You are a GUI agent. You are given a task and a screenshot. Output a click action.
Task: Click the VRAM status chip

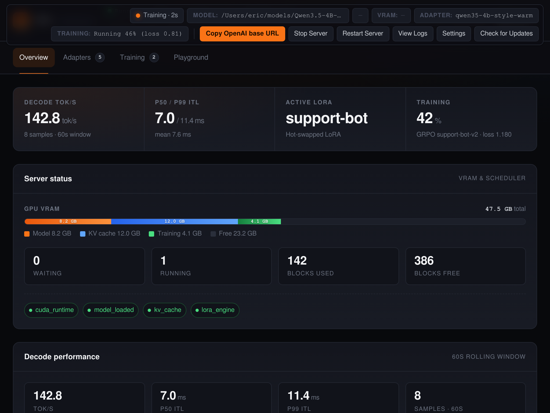pos(391,15)
